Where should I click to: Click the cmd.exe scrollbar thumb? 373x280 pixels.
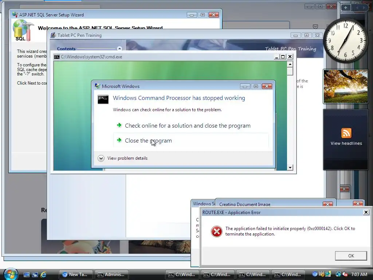pos(290,71)
